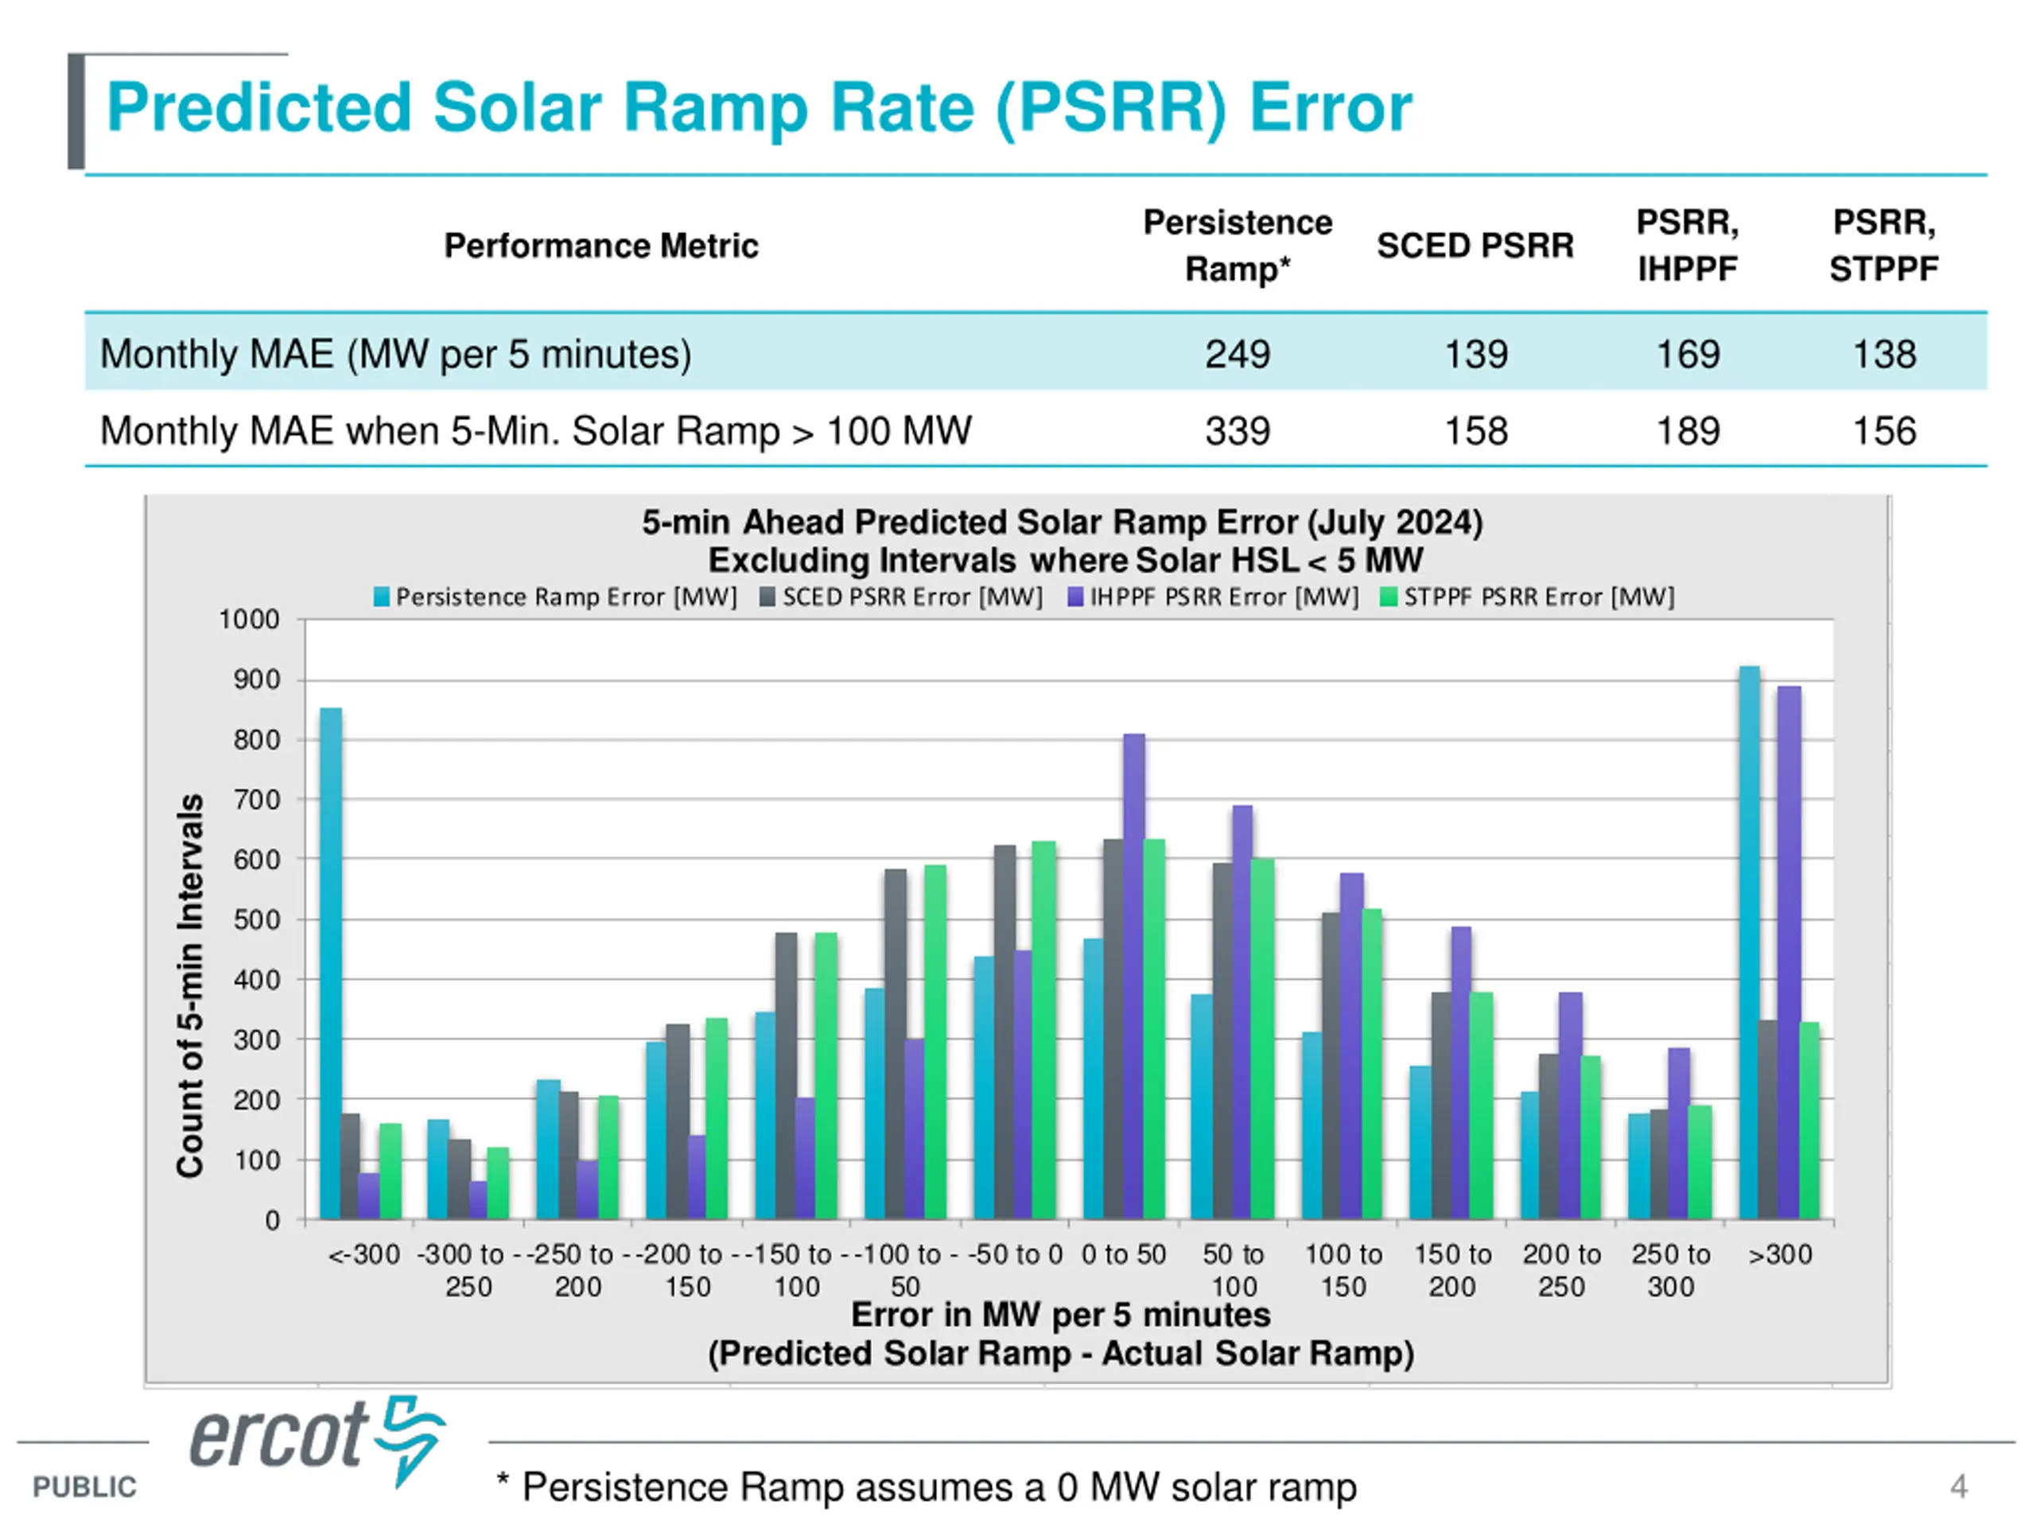
Task: Click the Persistence Ramp Error legend swatch
Action: [381, 597]
